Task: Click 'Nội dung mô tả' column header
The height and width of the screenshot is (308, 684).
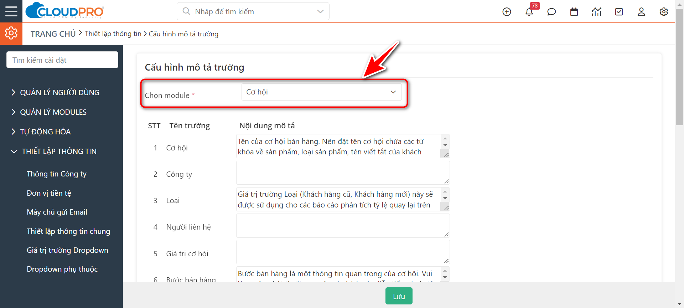Action: [267, 125]
